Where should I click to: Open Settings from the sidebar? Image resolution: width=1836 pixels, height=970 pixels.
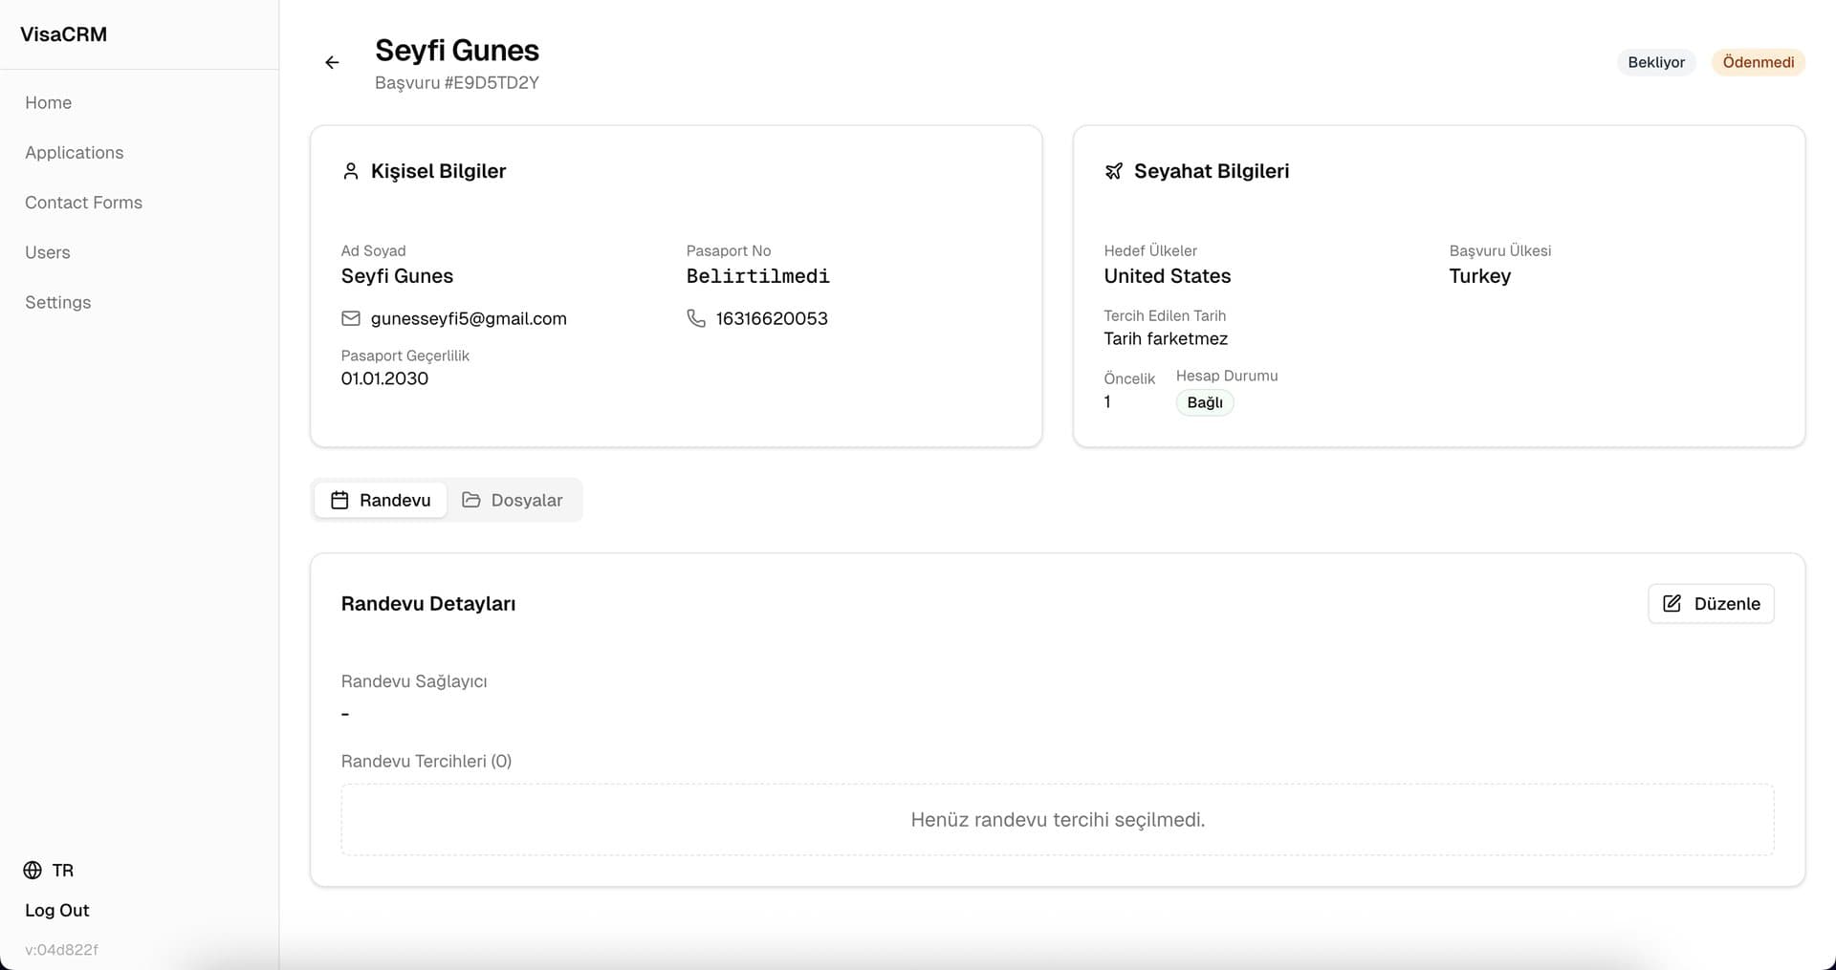(x=58, y=302)
